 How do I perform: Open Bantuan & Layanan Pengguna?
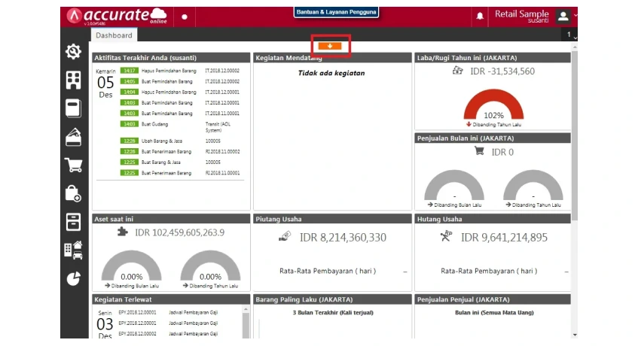click(336, 12)
